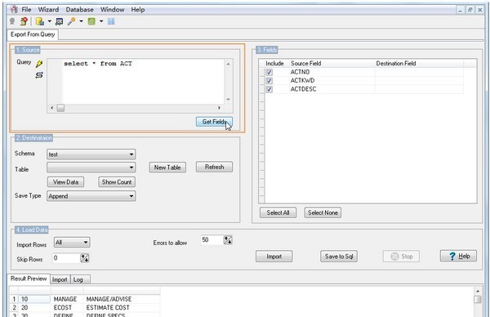Click the gray user login toolbar icon
This screenshot has height=317, width=490.
[12, 21]
